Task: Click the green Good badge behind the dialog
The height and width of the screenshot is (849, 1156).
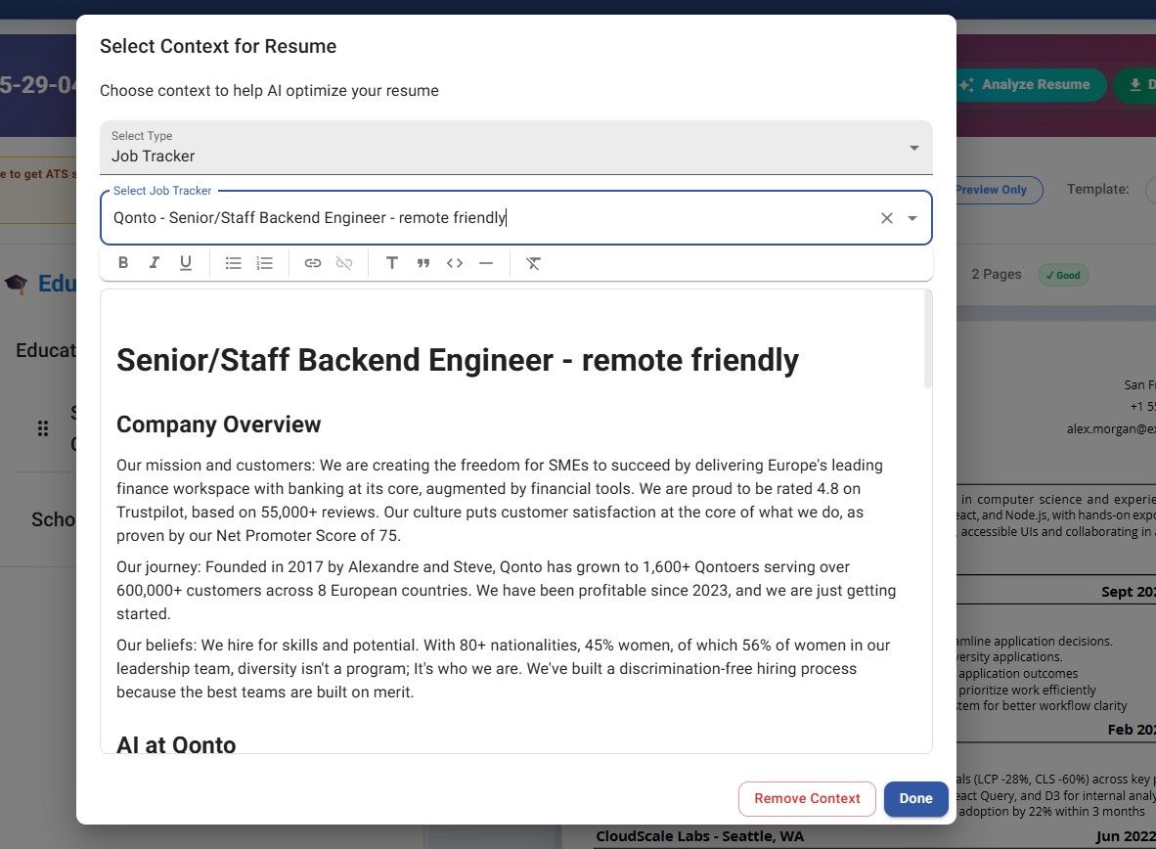Action: [x=1063, y=275]
